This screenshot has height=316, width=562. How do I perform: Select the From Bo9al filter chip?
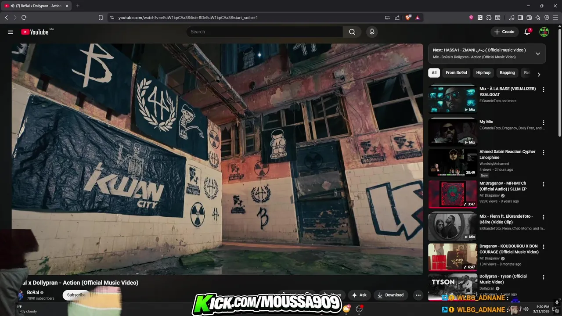click(x=456, y=73)
